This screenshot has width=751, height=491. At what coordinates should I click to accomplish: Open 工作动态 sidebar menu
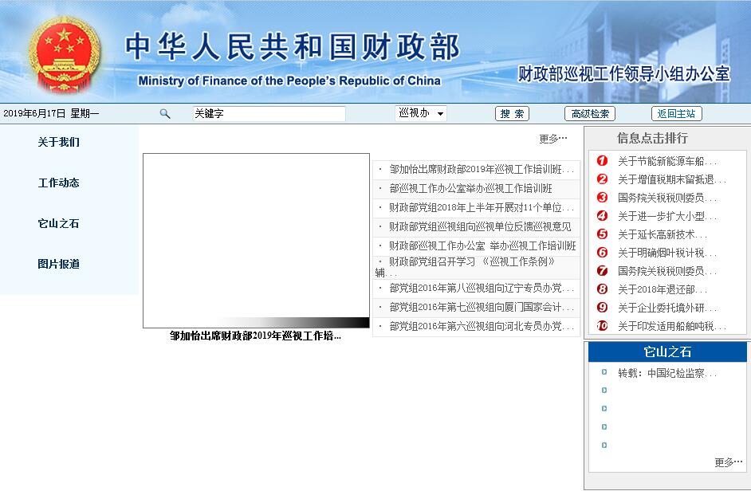pyautogui.click(x=58, y=183)
